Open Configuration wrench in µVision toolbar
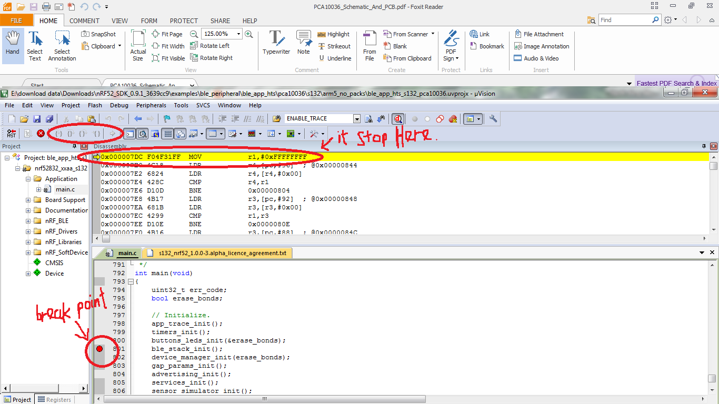 493,119
